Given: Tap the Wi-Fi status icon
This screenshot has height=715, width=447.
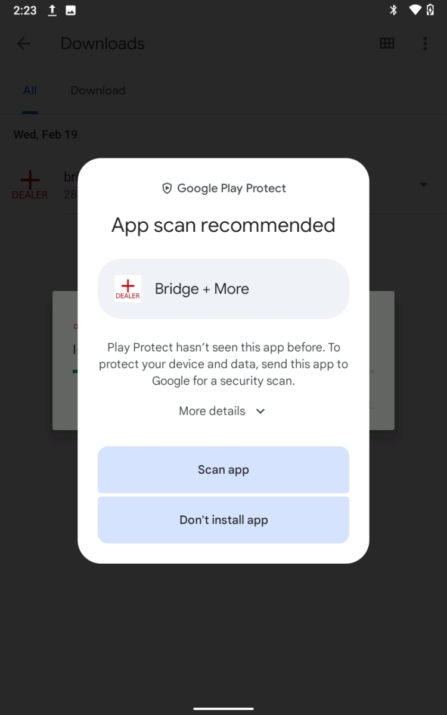Looking at the screenshot, I should pos(415,10).
